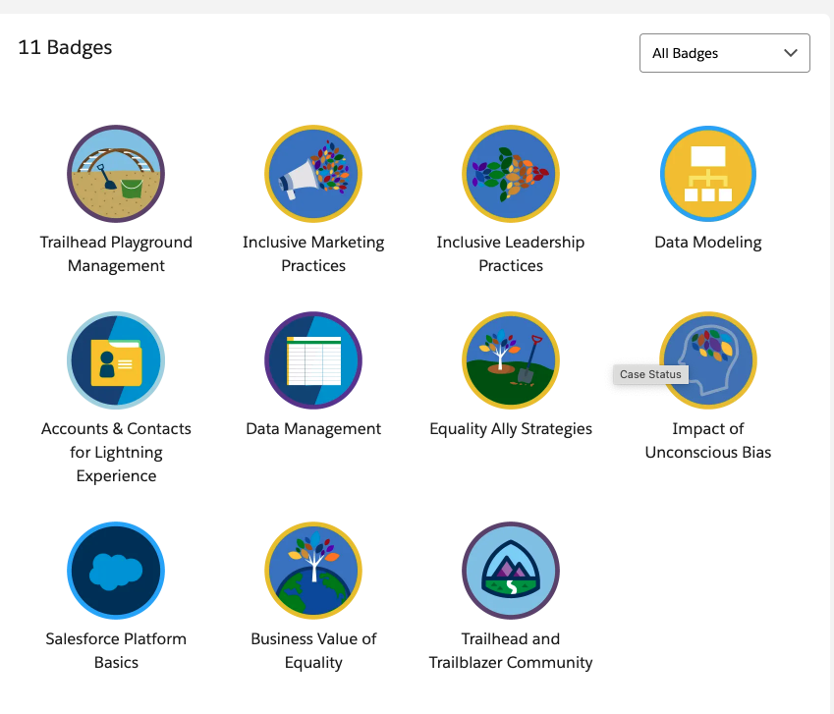
Task: Open the Data Management spreadsheet badge icon
Action: 313,360
